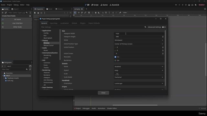Open the Input Map tab in Project Settings
This screenshot has height=116, width=207.
tap(54, 23)
